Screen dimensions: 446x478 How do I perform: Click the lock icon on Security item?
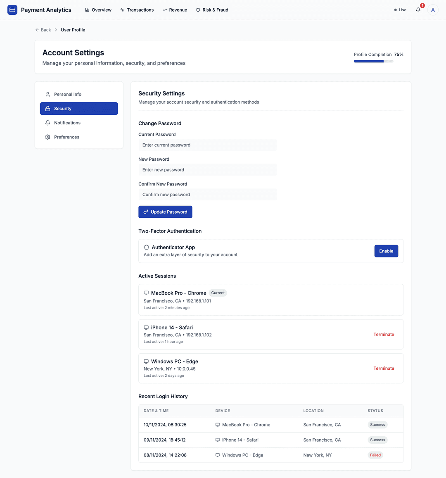click(x=48, y=108)
